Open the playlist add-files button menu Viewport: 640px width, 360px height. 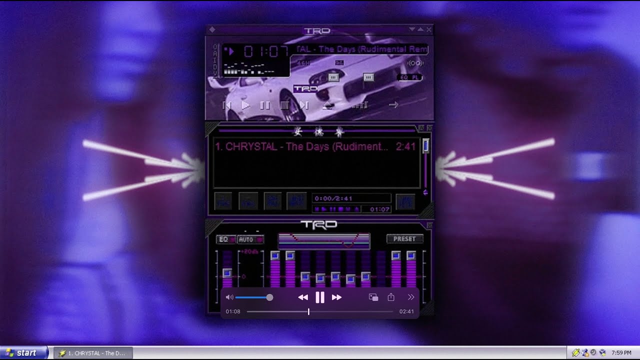223,201
